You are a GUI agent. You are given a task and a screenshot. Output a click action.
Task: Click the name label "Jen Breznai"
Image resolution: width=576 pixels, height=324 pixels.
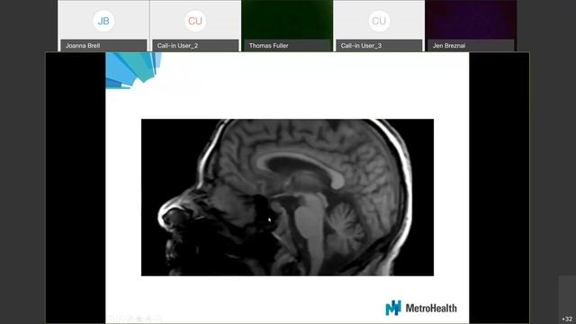449,46
